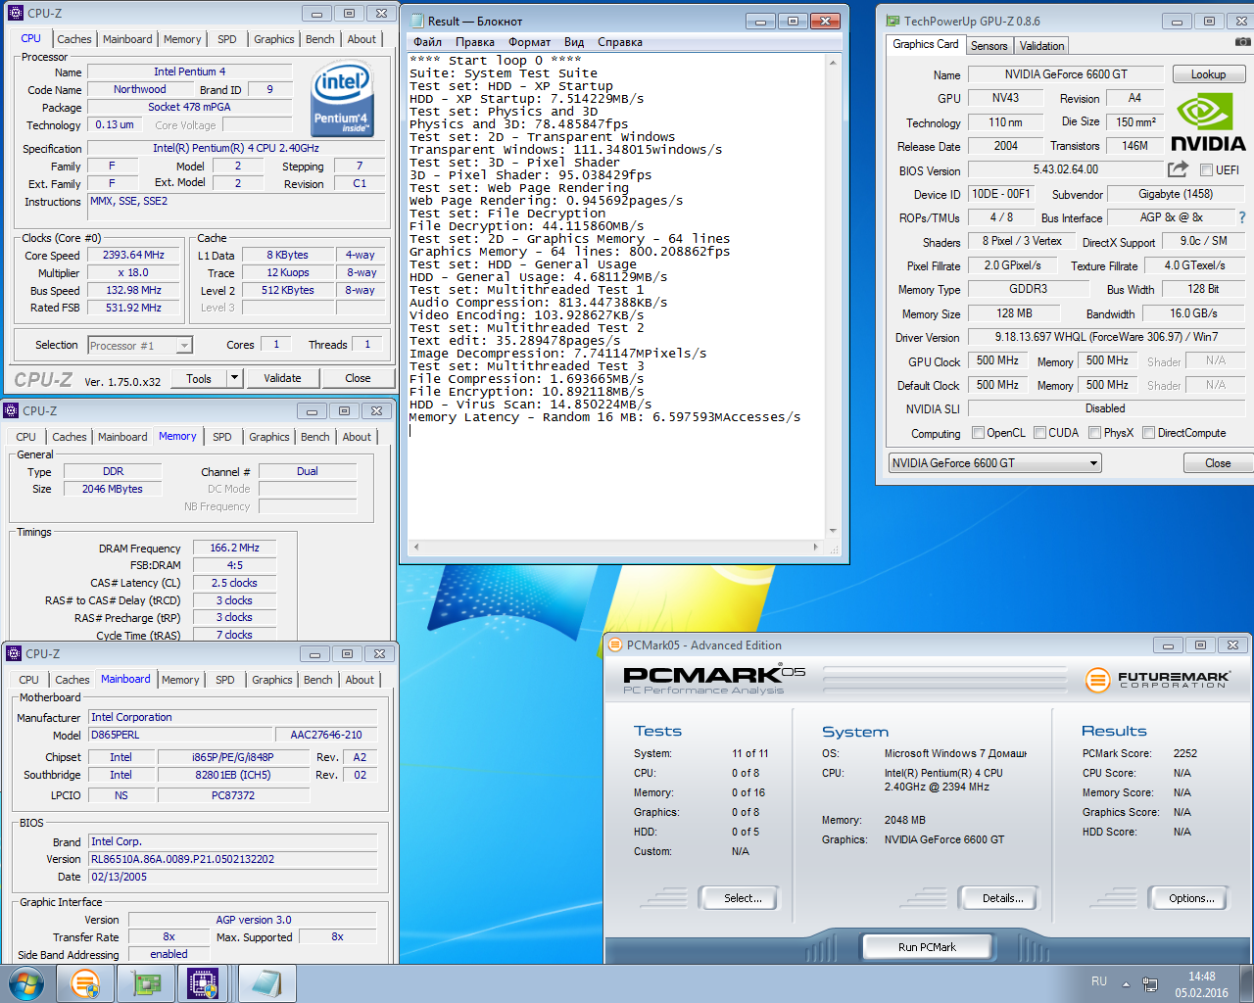The height and width of the screenshot is (1003, 1254).
Task: Click the Validate button in CPU-Z
Action: click(282, 378)
